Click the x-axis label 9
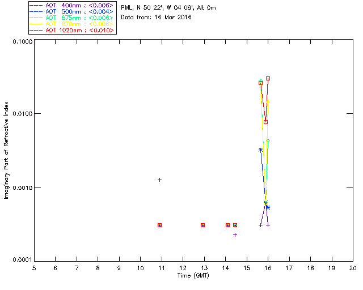Screen dimensions: 363x290 (x=119, y=268)
